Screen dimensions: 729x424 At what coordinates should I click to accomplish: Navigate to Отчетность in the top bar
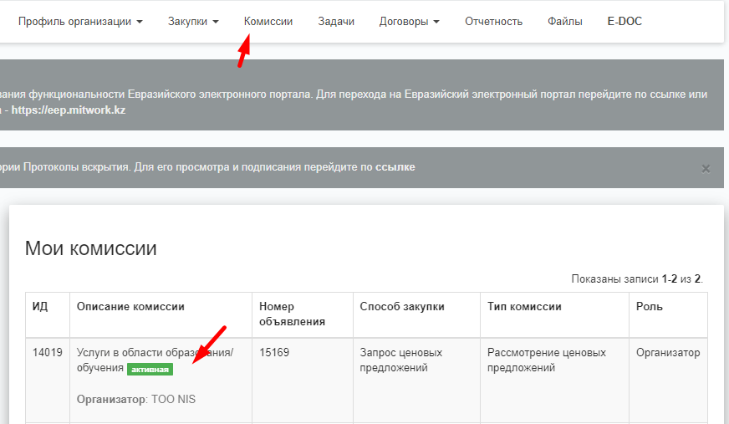click(493, 22)
